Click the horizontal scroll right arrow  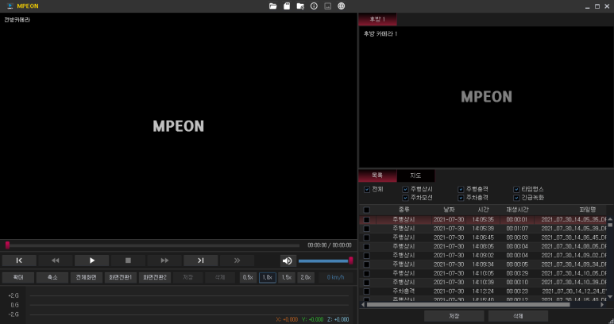pos(603,304)
